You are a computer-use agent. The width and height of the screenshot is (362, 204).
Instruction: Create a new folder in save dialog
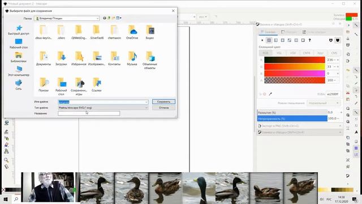(113, 18)
